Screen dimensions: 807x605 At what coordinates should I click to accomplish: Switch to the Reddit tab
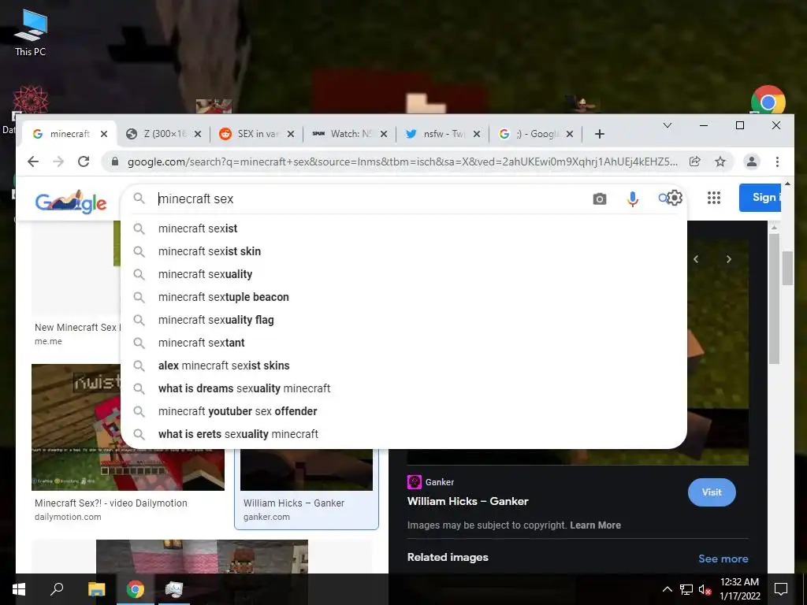[x=257, y=134]
